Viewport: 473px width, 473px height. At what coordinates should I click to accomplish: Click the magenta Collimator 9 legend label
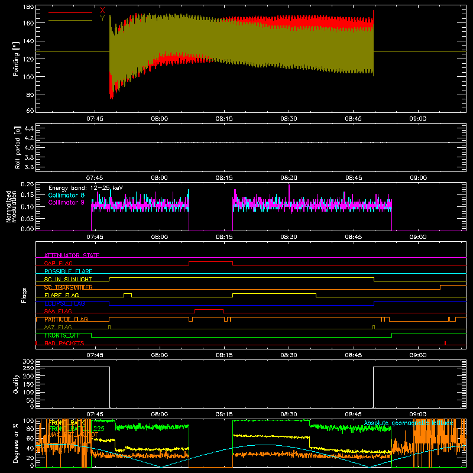[66, 202]
